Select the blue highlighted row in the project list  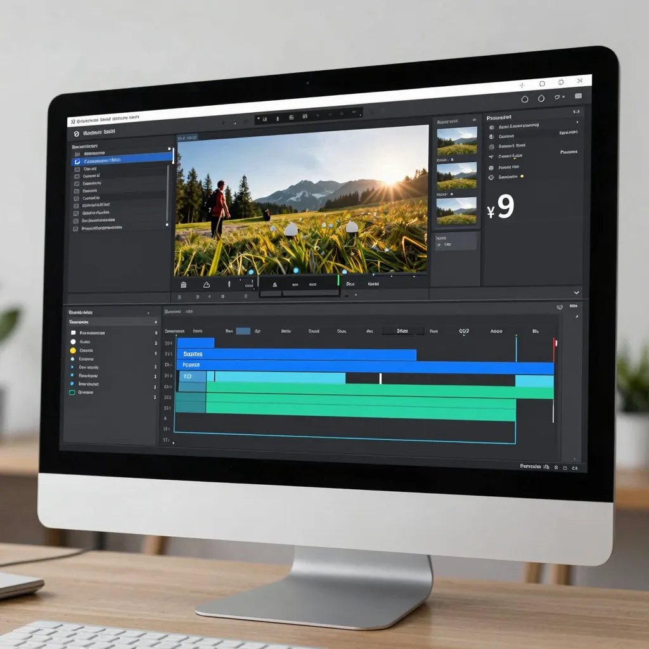122,159
